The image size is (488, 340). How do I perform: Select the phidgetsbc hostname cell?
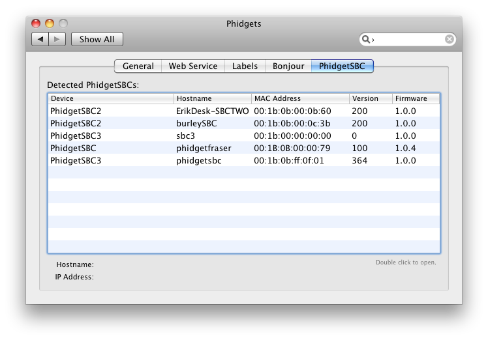click(x=199, y=161)
